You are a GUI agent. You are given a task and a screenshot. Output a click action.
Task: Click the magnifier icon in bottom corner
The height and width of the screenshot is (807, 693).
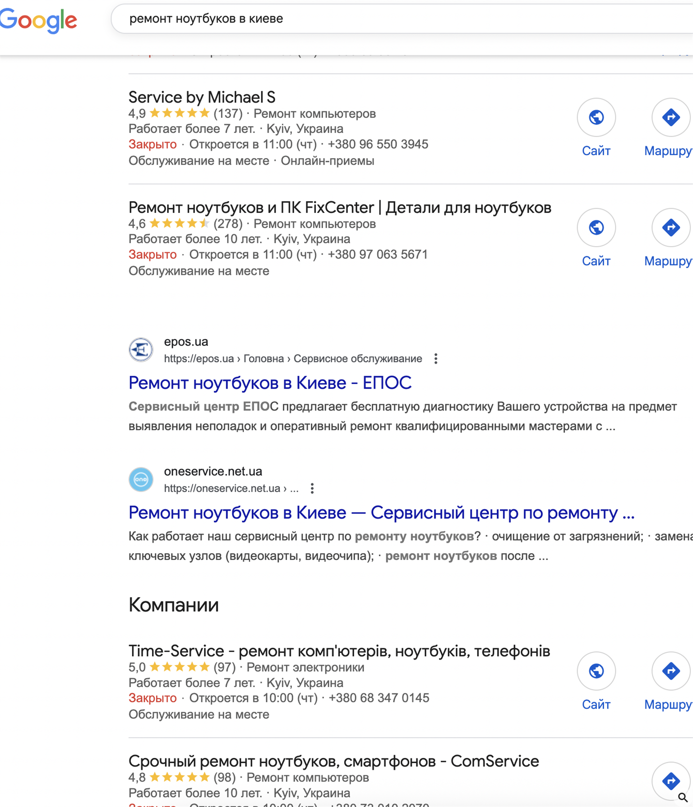(683, 798)
